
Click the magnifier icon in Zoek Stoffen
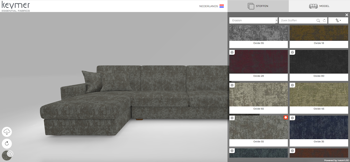click(x=318, y=21)
